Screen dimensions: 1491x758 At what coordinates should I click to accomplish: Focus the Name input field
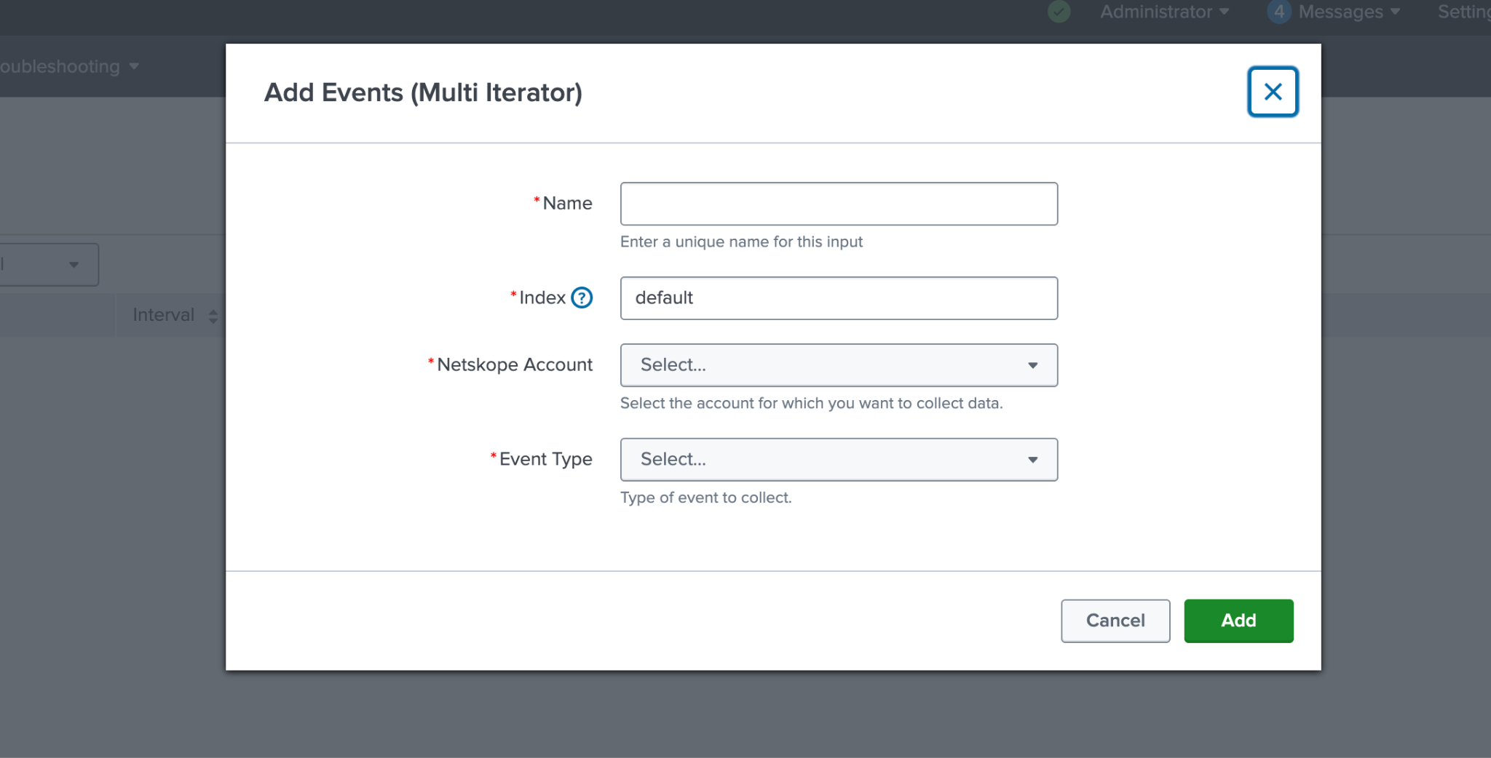(839, 204)
